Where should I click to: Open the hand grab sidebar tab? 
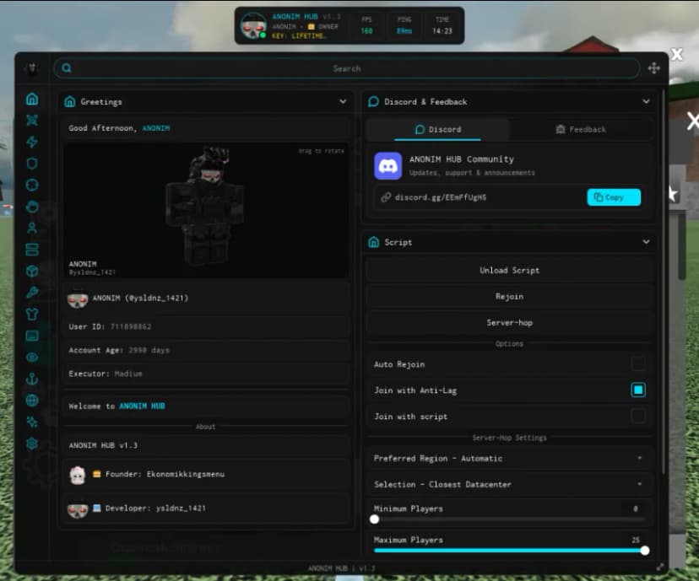[32, 207]
